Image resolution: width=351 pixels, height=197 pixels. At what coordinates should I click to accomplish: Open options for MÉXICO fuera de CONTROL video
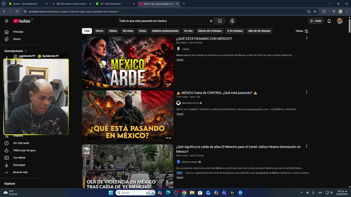[307, 92]
